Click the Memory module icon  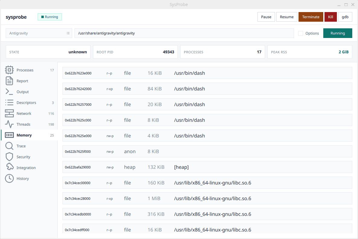[x=9, y=135]
